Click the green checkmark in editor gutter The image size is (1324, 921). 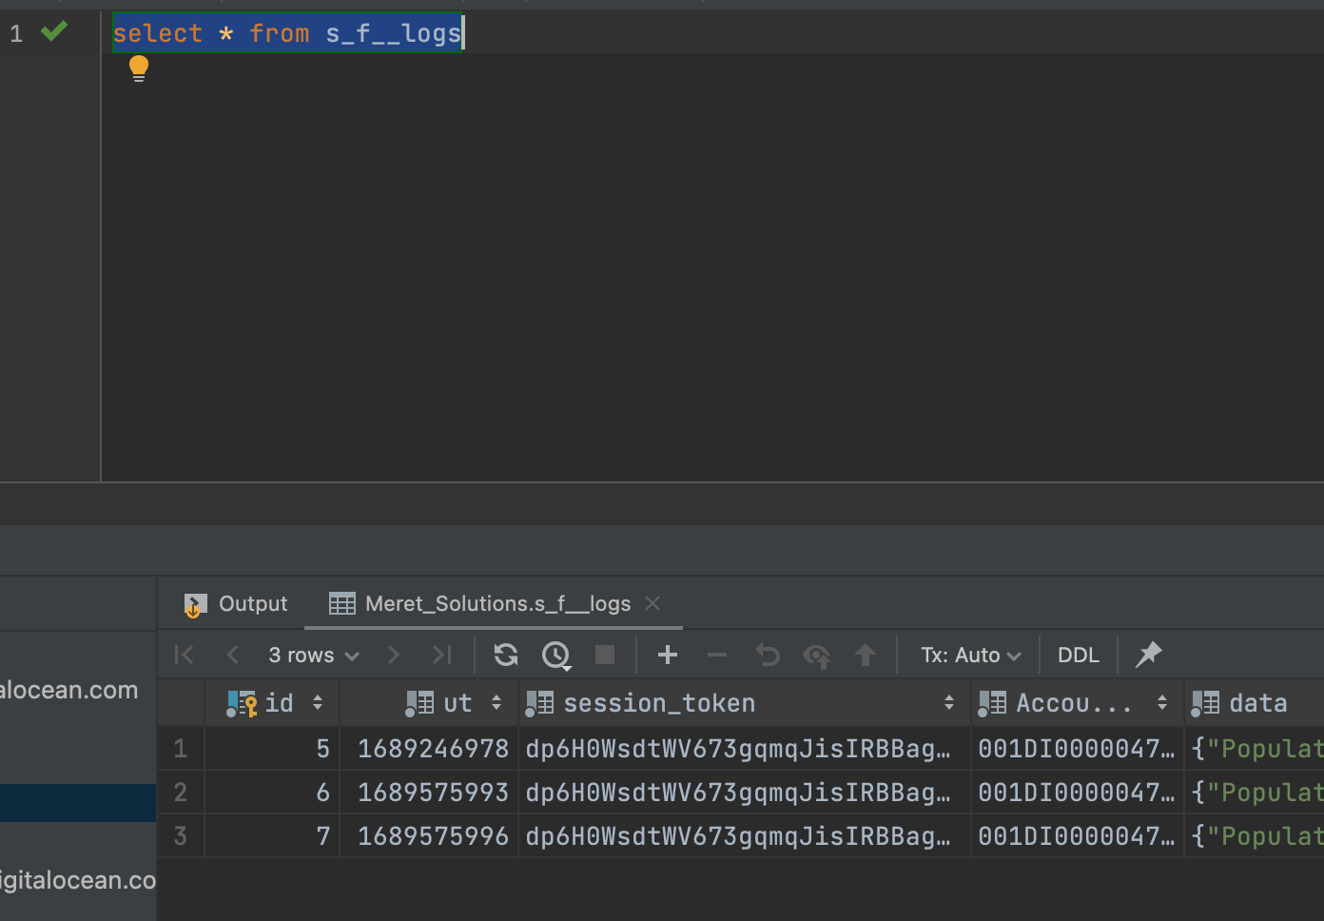pyautogui.click(x=54, y=32)
